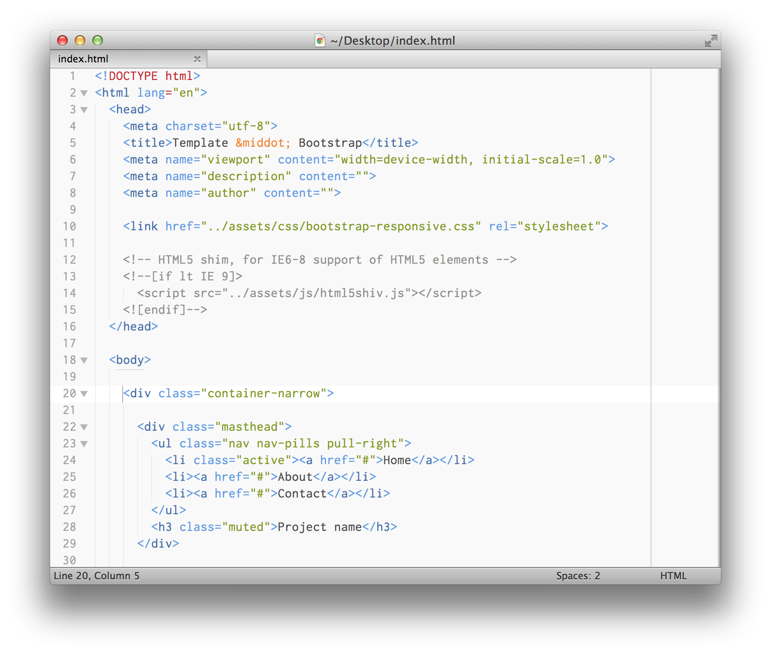Collapse the masthead div at line 22
Screen dimensions: 771x654
(84, 427)
